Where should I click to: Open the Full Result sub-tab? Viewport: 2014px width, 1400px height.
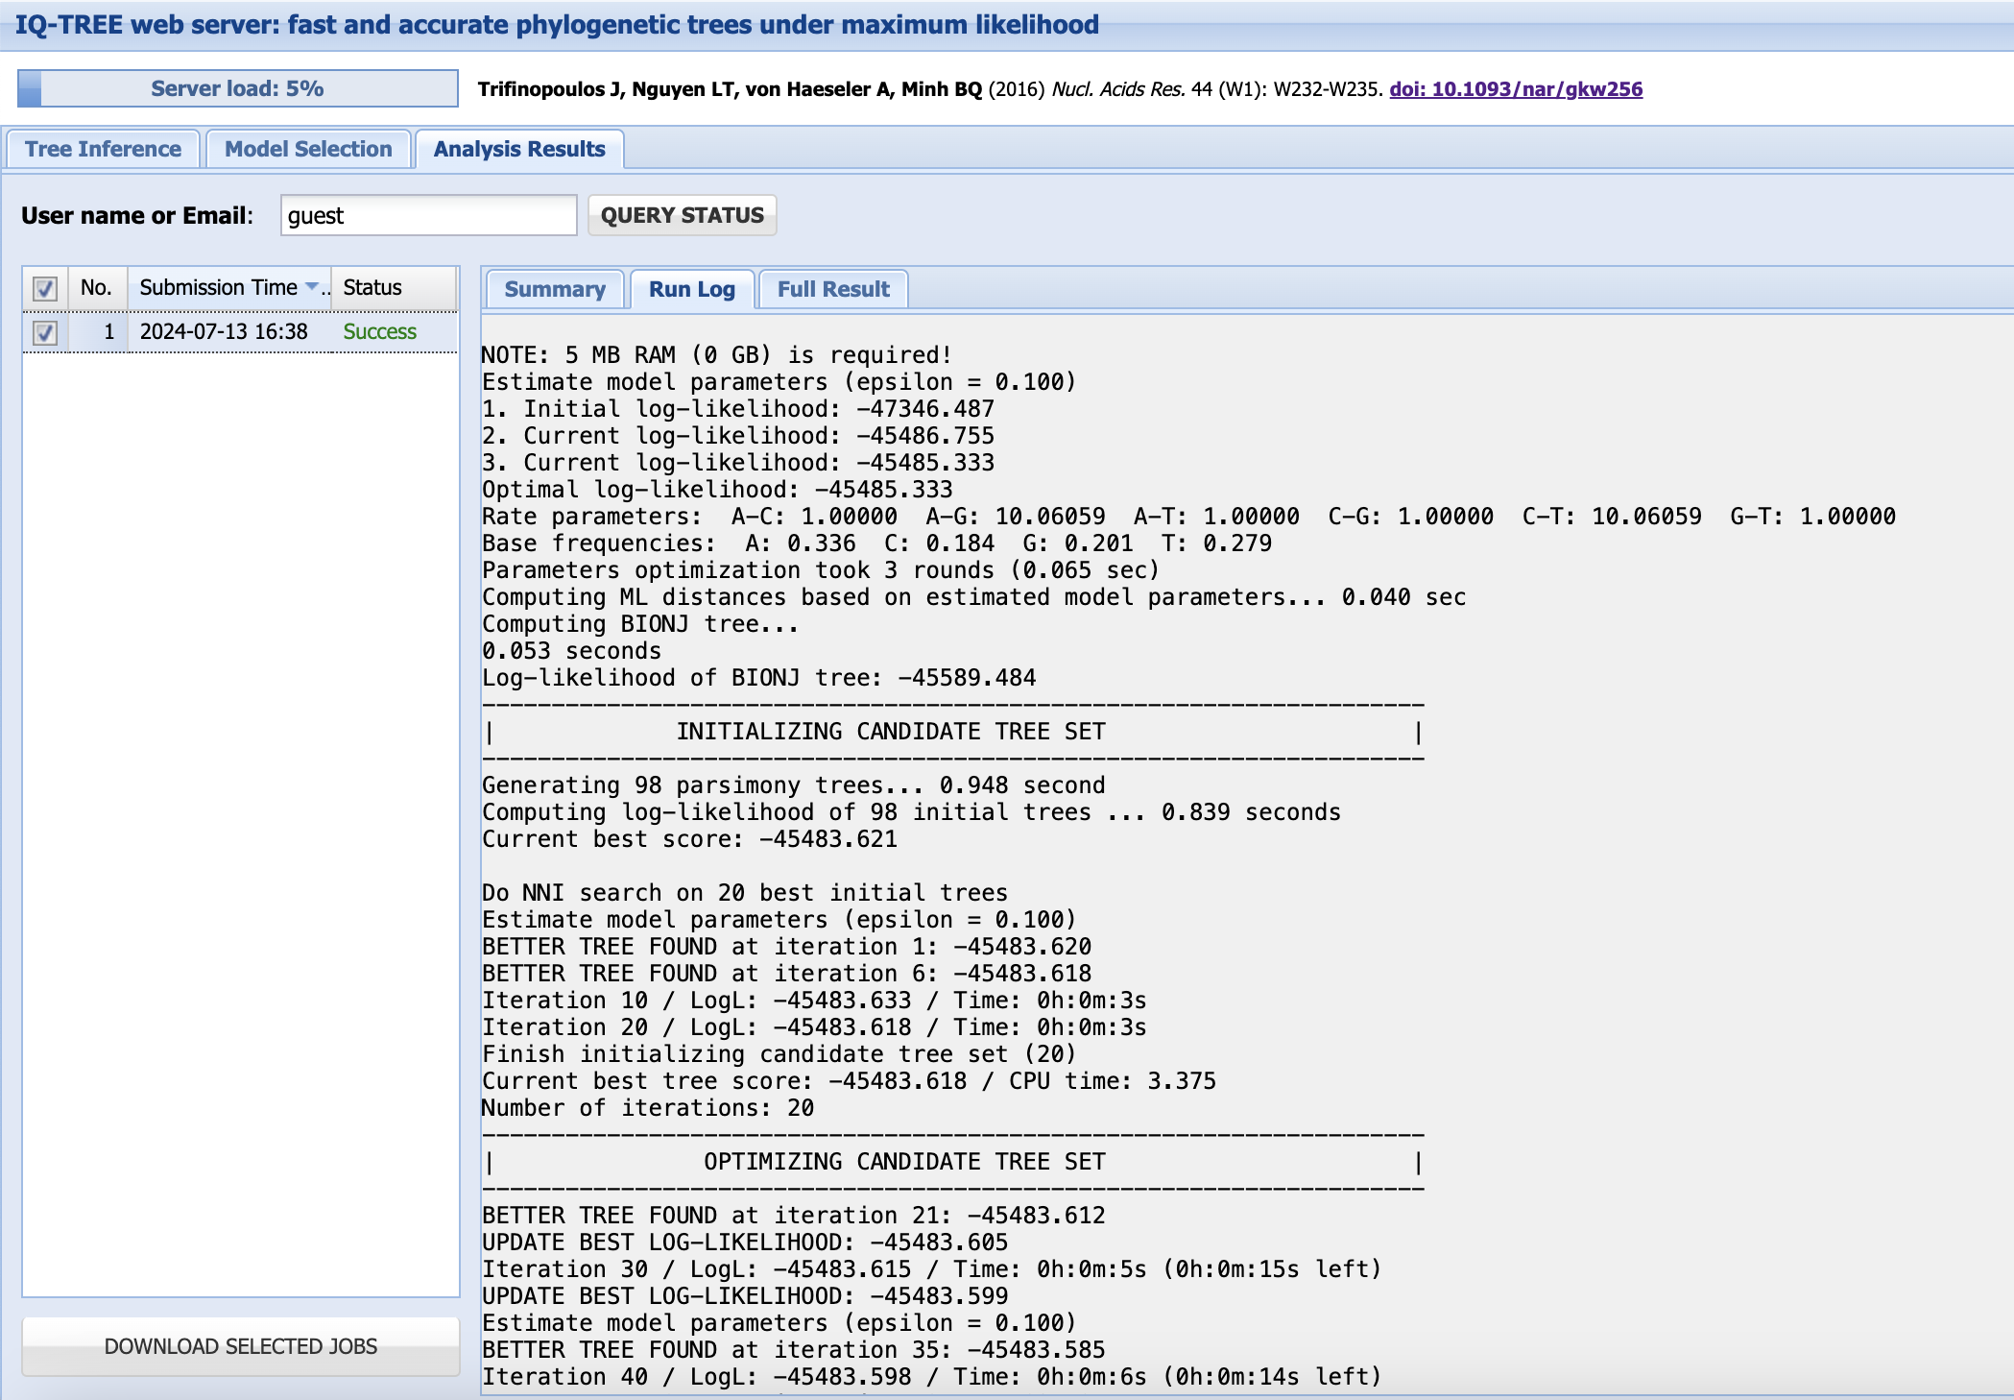pos(833,289)
